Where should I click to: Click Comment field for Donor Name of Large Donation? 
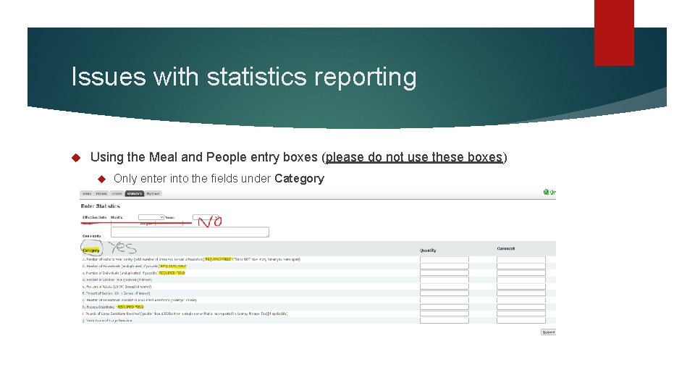coord(521,320)
